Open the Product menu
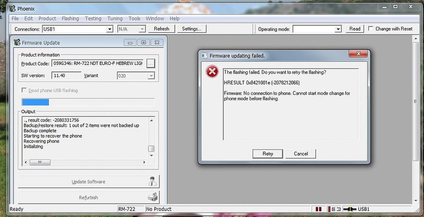The image size is (424, 217). point(47,19)
